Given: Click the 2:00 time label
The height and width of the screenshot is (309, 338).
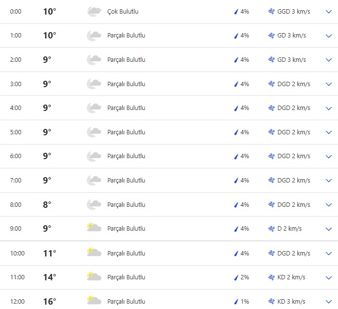Looking at the screenshot, I should [16, 59].
